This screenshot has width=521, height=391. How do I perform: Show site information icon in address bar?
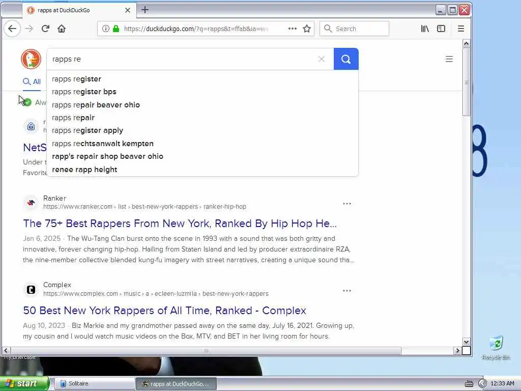point(106,29)
